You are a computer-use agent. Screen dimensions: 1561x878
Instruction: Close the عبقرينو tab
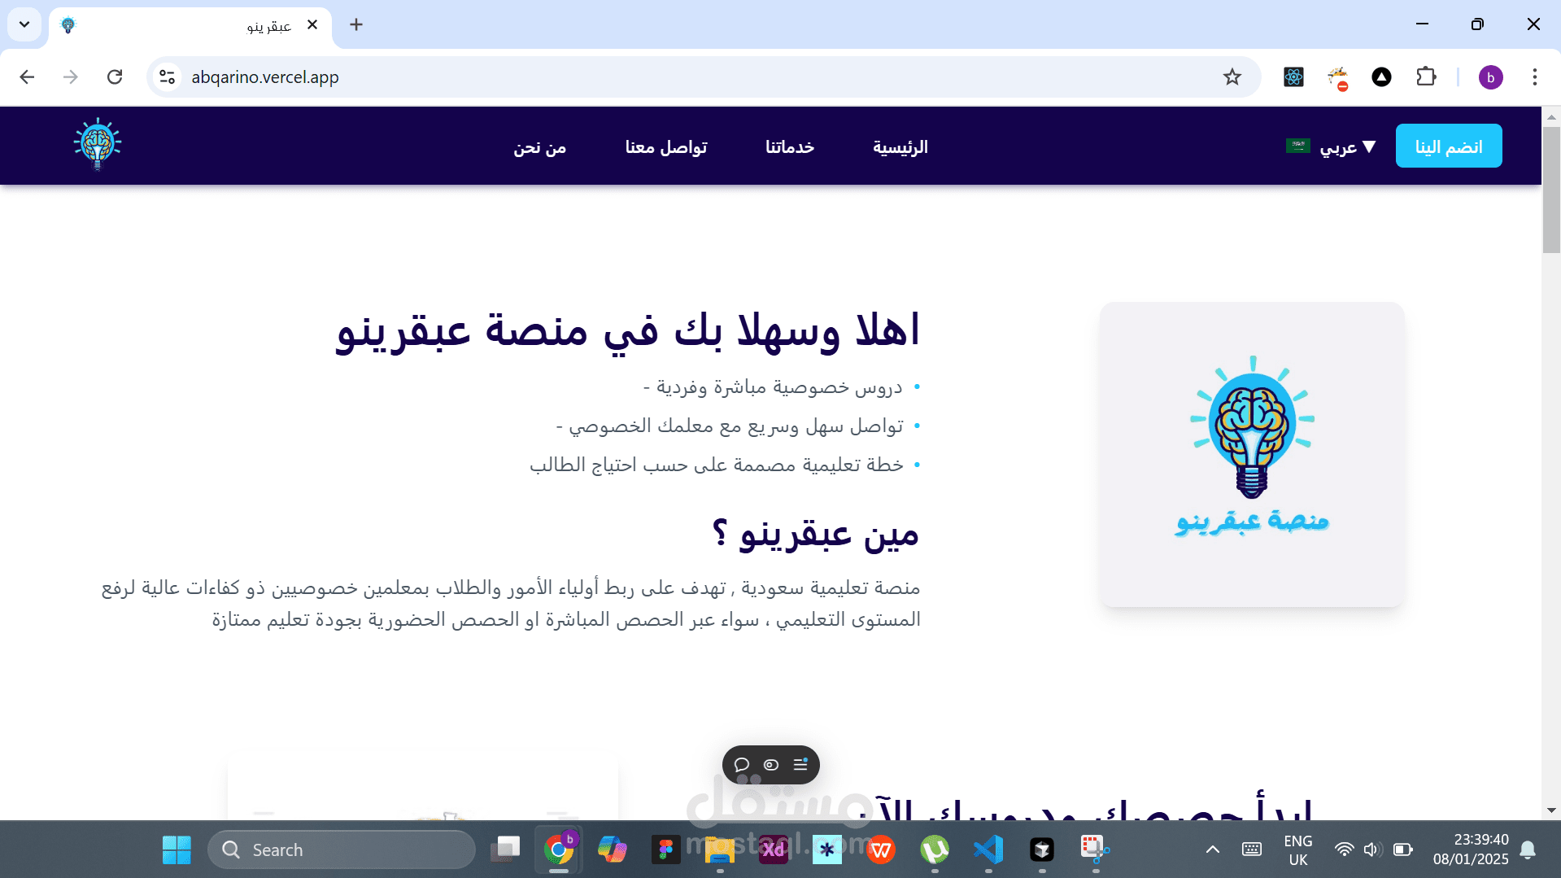click(312, 25)
